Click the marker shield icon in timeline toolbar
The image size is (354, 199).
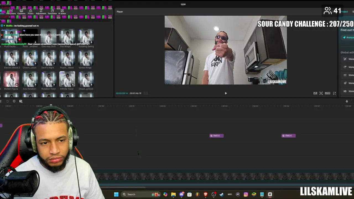point(14,101)
